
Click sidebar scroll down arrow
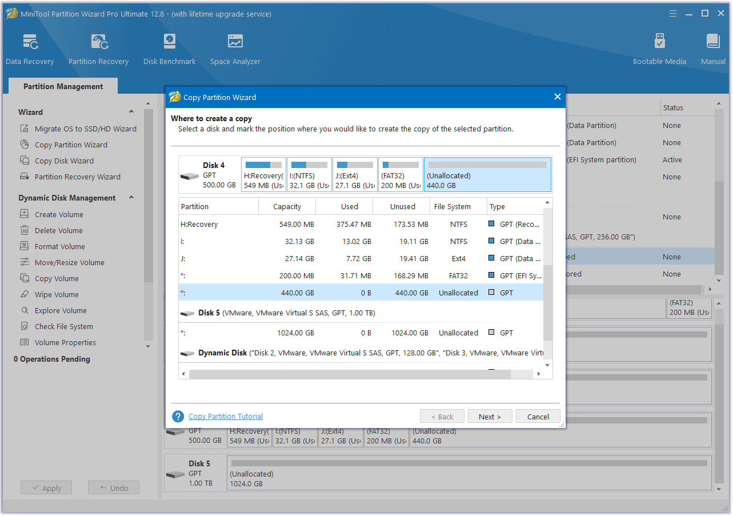pos(148,346)
